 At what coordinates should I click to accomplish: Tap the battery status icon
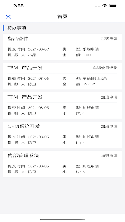(x=113, y=6)
